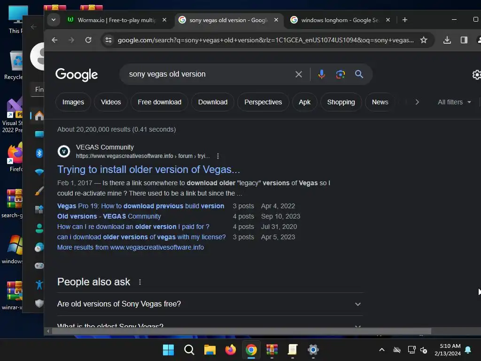Open the Windows Start menu
481x361 pixels.
click(168, 350)
